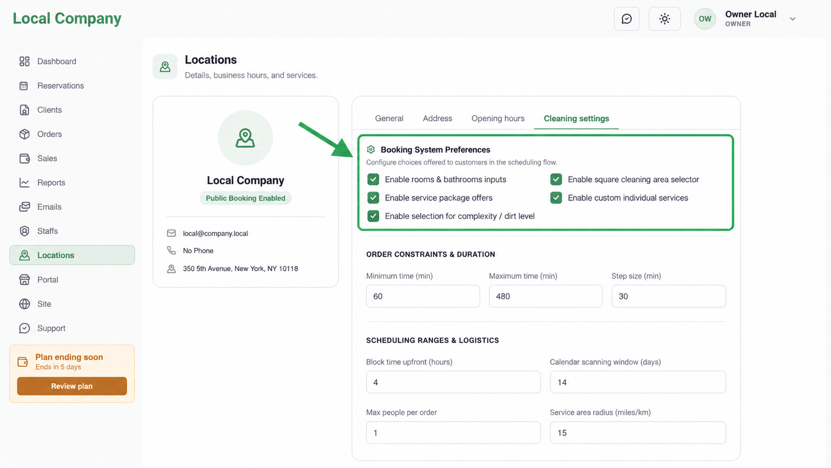Uncheck Enable selection for complexity / dirt level
This screenshot has height=468, width=831.
point(373,216)
